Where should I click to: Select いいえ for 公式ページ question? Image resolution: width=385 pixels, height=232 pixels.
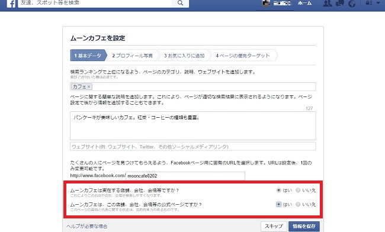point(298,204)
